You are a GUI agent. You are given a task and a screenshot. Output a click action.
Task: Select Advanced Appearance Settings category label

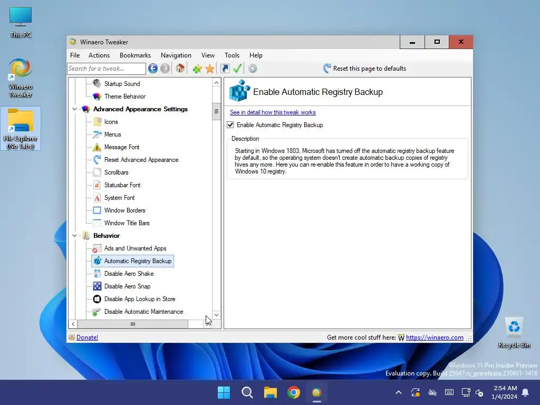point(140,109)
